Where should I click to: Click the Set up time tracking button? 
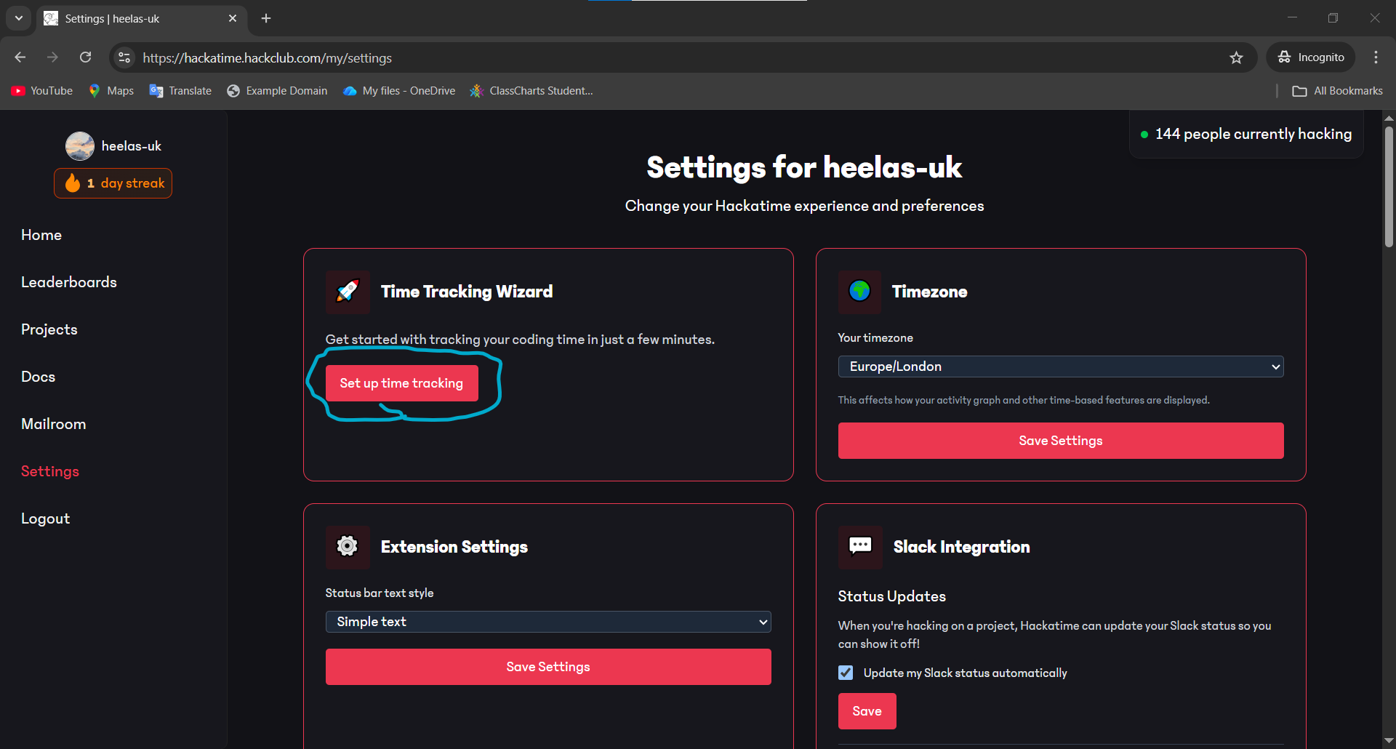pyautogui.click(x=401, y=382)
